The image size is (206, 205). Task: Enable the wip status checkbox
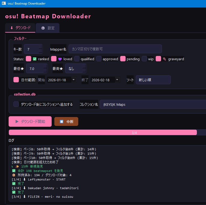tap(144, 59)
